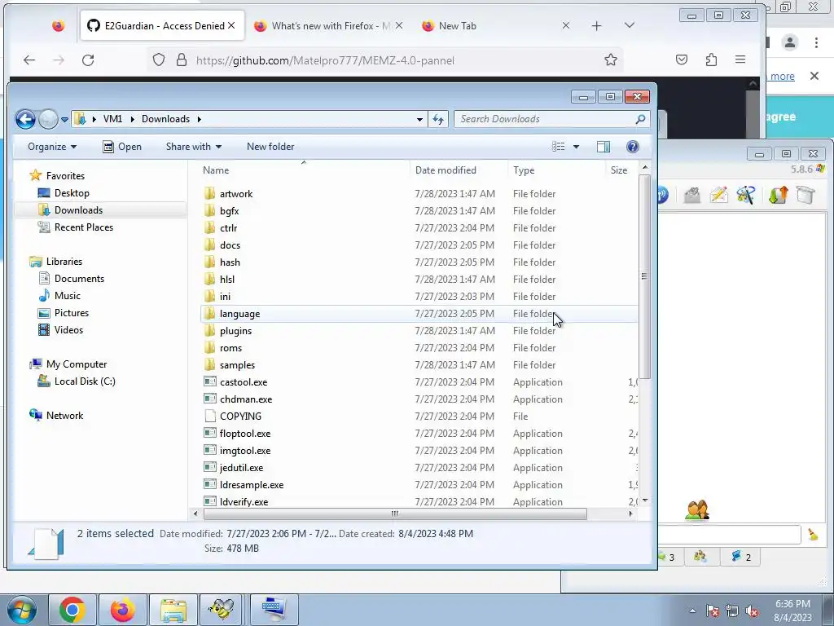Click the Refresh button next to address bar
The height and width of the screenshot is (626, 834).
(438, 119)
